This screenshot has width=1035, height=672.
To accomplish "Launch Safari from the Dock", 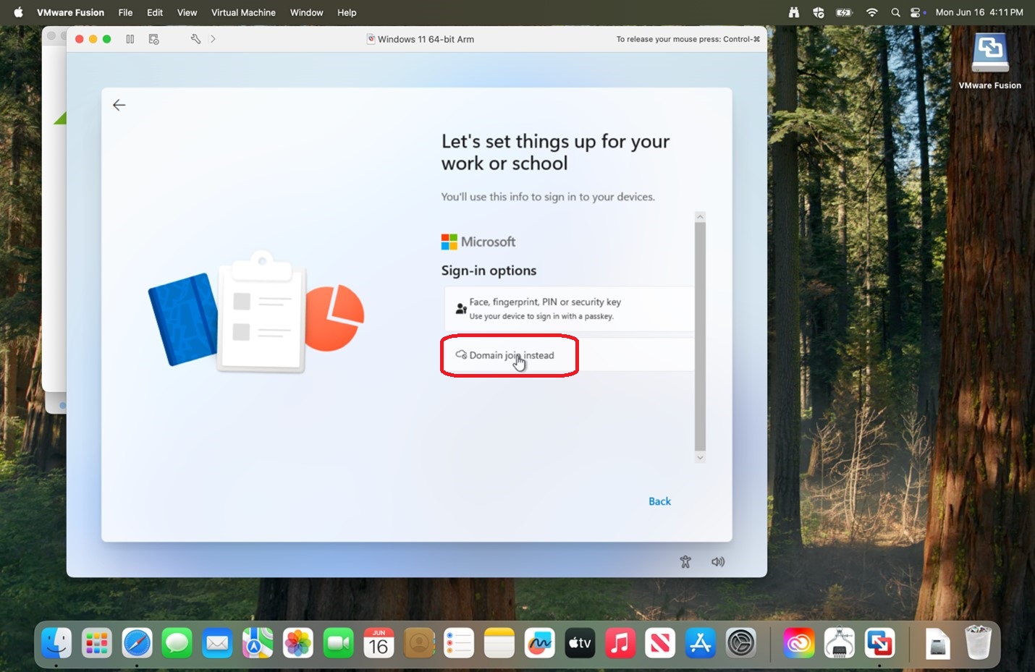I will (137, 642).
